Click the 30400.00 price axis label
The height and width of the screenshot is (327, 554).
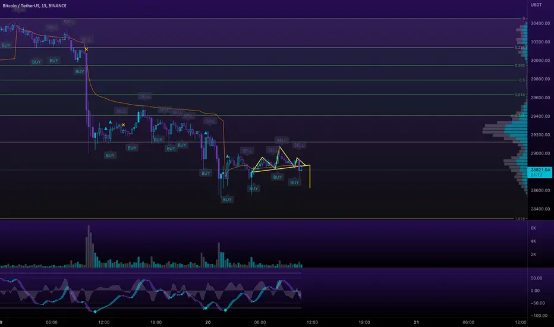coord(540,23)
